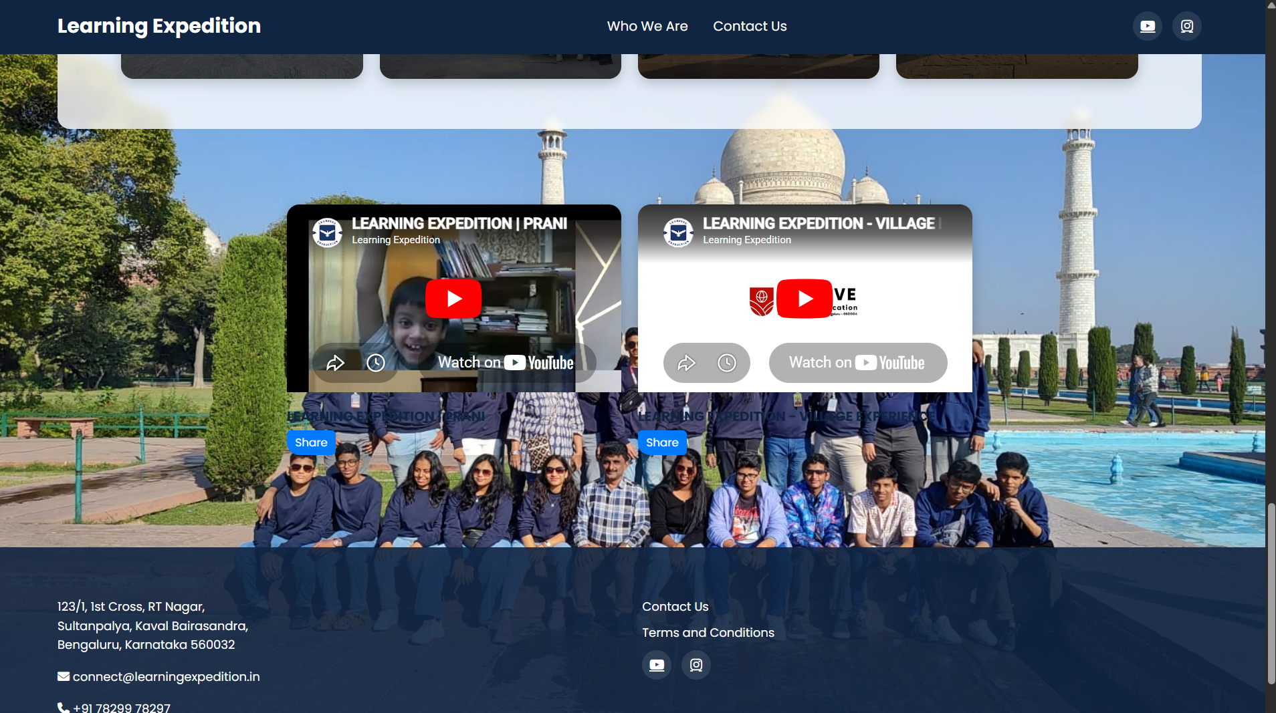The height and width of the screenshot is (713, 1276).
Task: Click the scrollbar up arrow
Action: (x=1271, y=5)
